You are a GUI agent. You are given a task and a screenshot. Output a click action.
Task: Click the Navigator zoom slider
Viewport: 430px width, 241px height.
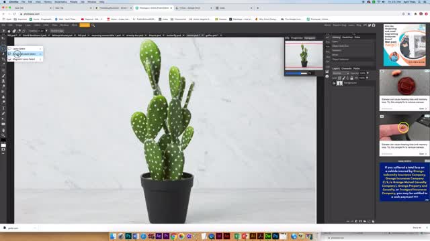(x=296, y=73)
